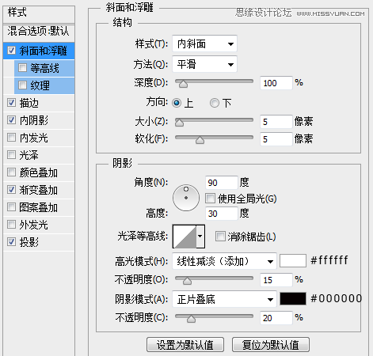
Task: Open the 阴影模式 正片叠底 dropdown
Action: click(224, 299)
